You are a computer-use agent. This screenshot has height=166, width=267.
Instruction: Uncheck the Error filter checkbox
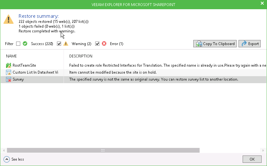click(97, 44)
